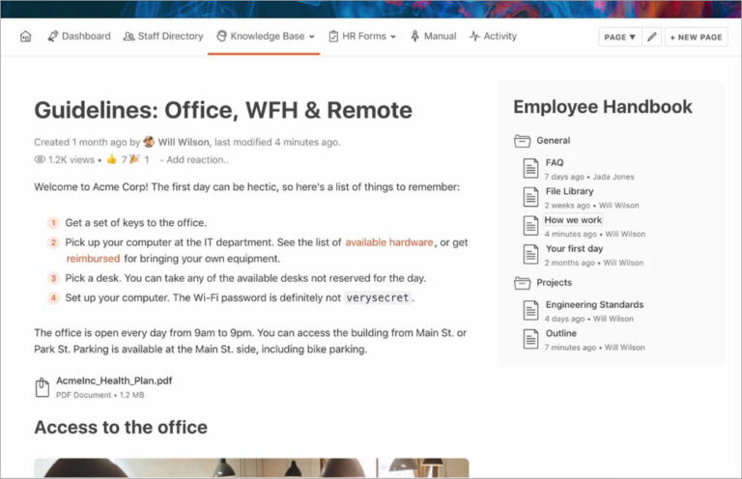Open the Dashboard page
Image resolution: width=742 pixels, height=479 pixels.
click(79, 37)
